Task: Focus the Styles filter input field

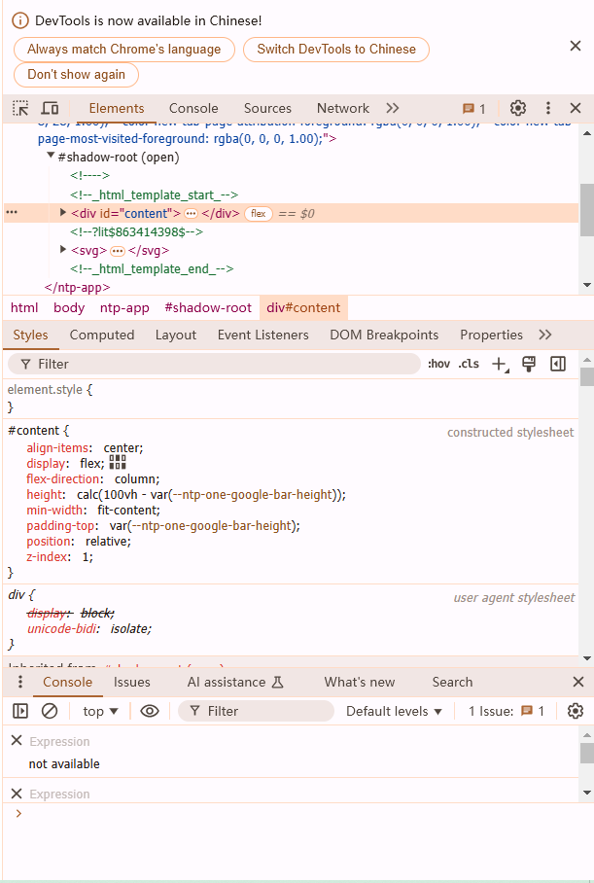Action: pyautogui.click(x=214, y=365)
